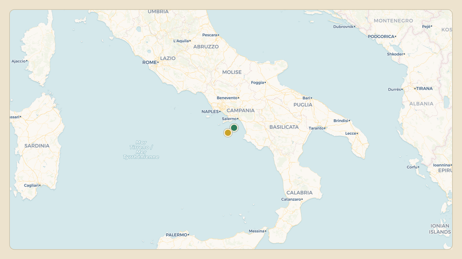Select the Tirana capital label
The width and height of the screenshot is (462, 259).
(x=424, y=88)
